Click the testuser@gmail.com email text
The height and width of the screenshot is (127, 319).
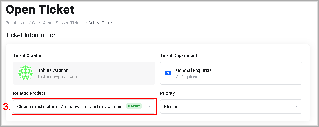click(x=58, y=77)
